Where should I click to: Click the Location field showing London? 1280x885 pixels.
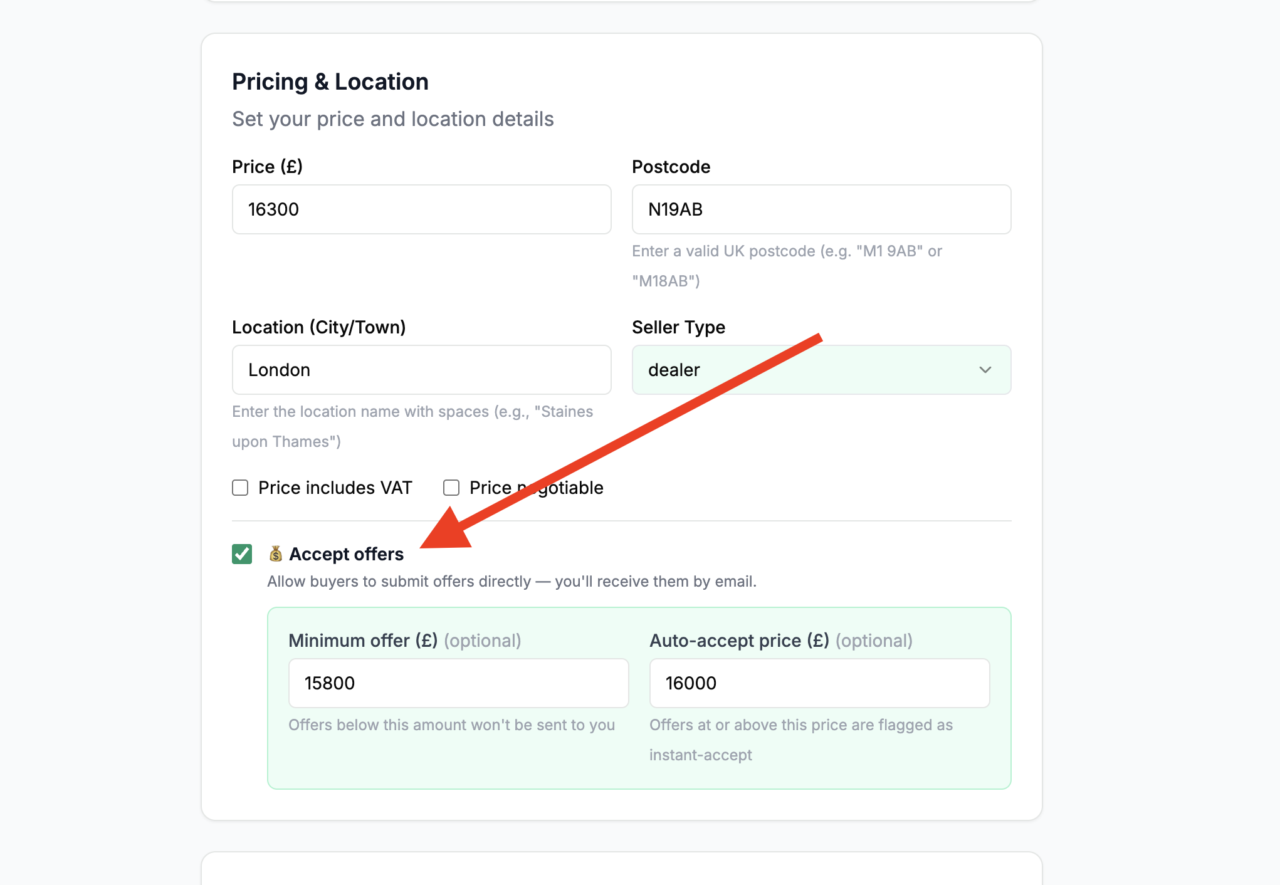(421, 370)
